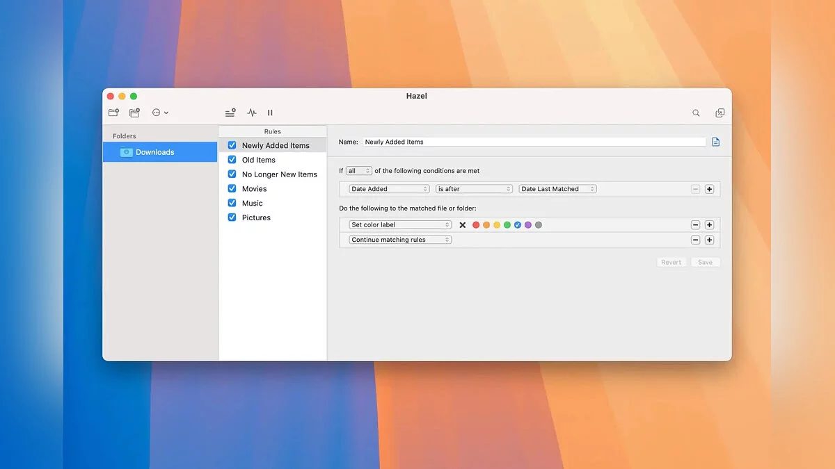
Task: Click the Save button
Action: pos(705,263)
